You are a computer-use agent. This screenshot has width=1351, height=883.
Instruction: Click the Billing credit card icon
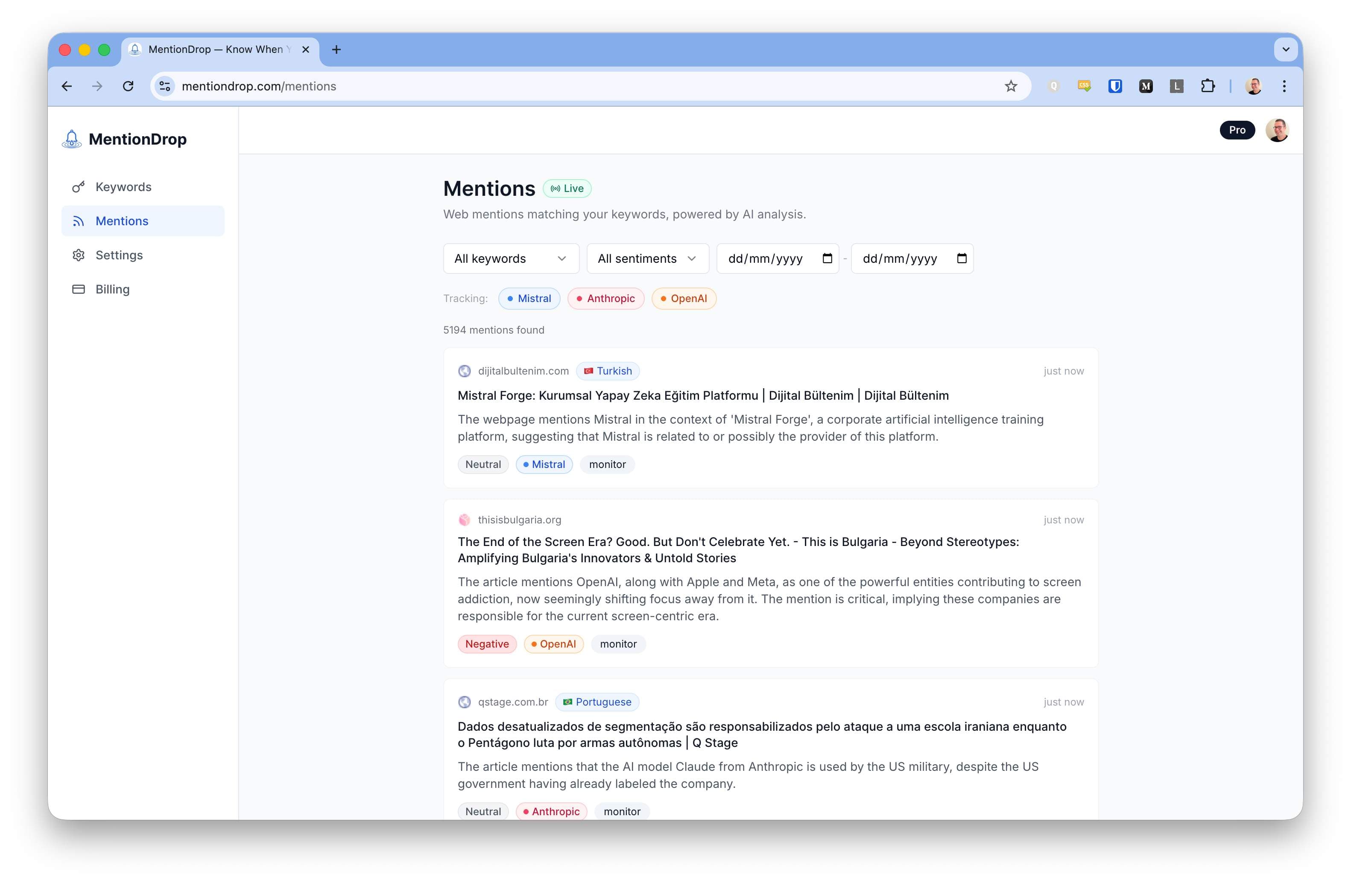78,289
